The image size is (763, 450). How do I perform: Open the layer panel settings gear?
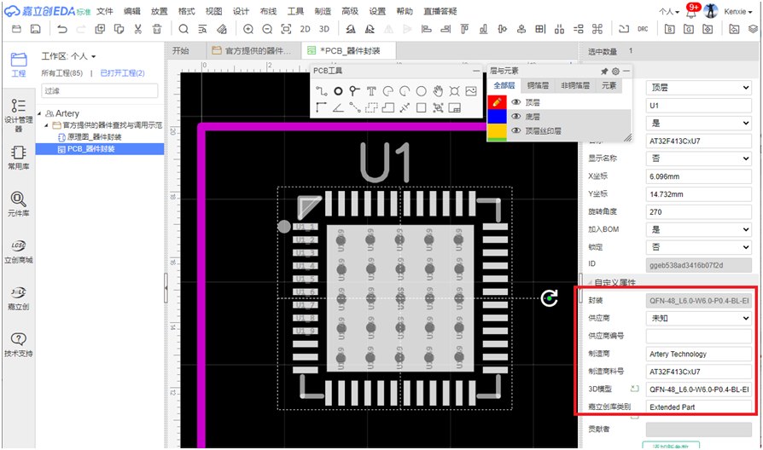coord(615,71)
